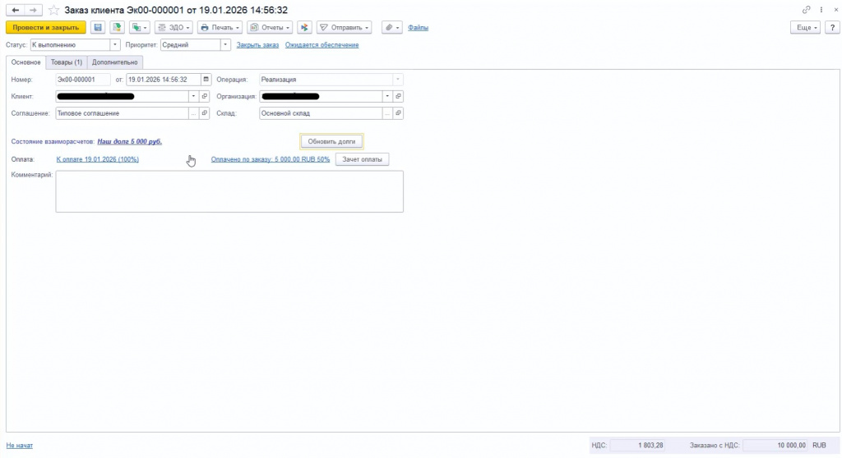The height and width of the screenshot is (458, 842).
Task: Focus the Соглашение field Типовое соглашение
Action: pyautogui.click(x=122, y=113)
